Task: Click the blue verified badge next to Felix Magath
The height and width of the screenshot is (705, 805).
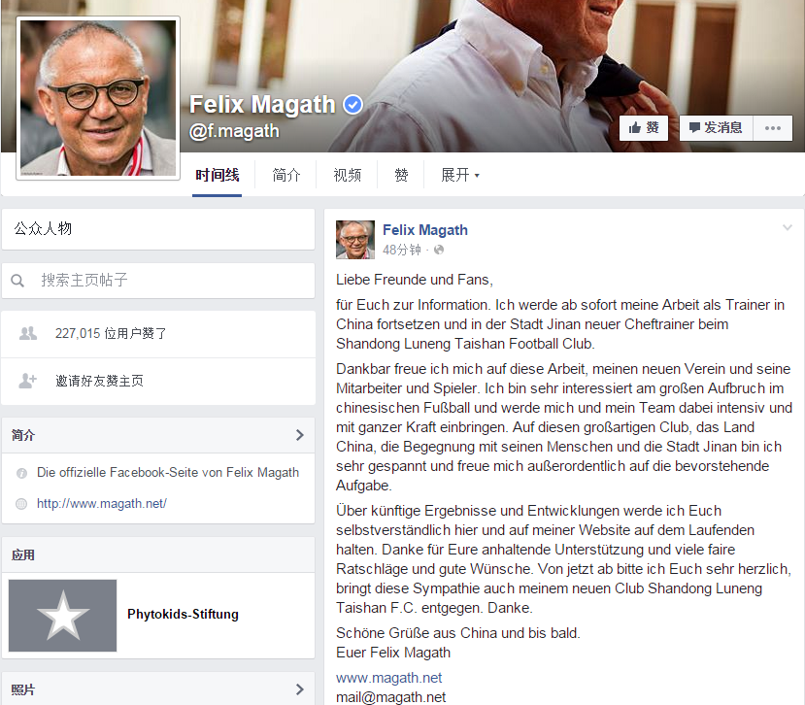Action: click(x=352, y=105)
